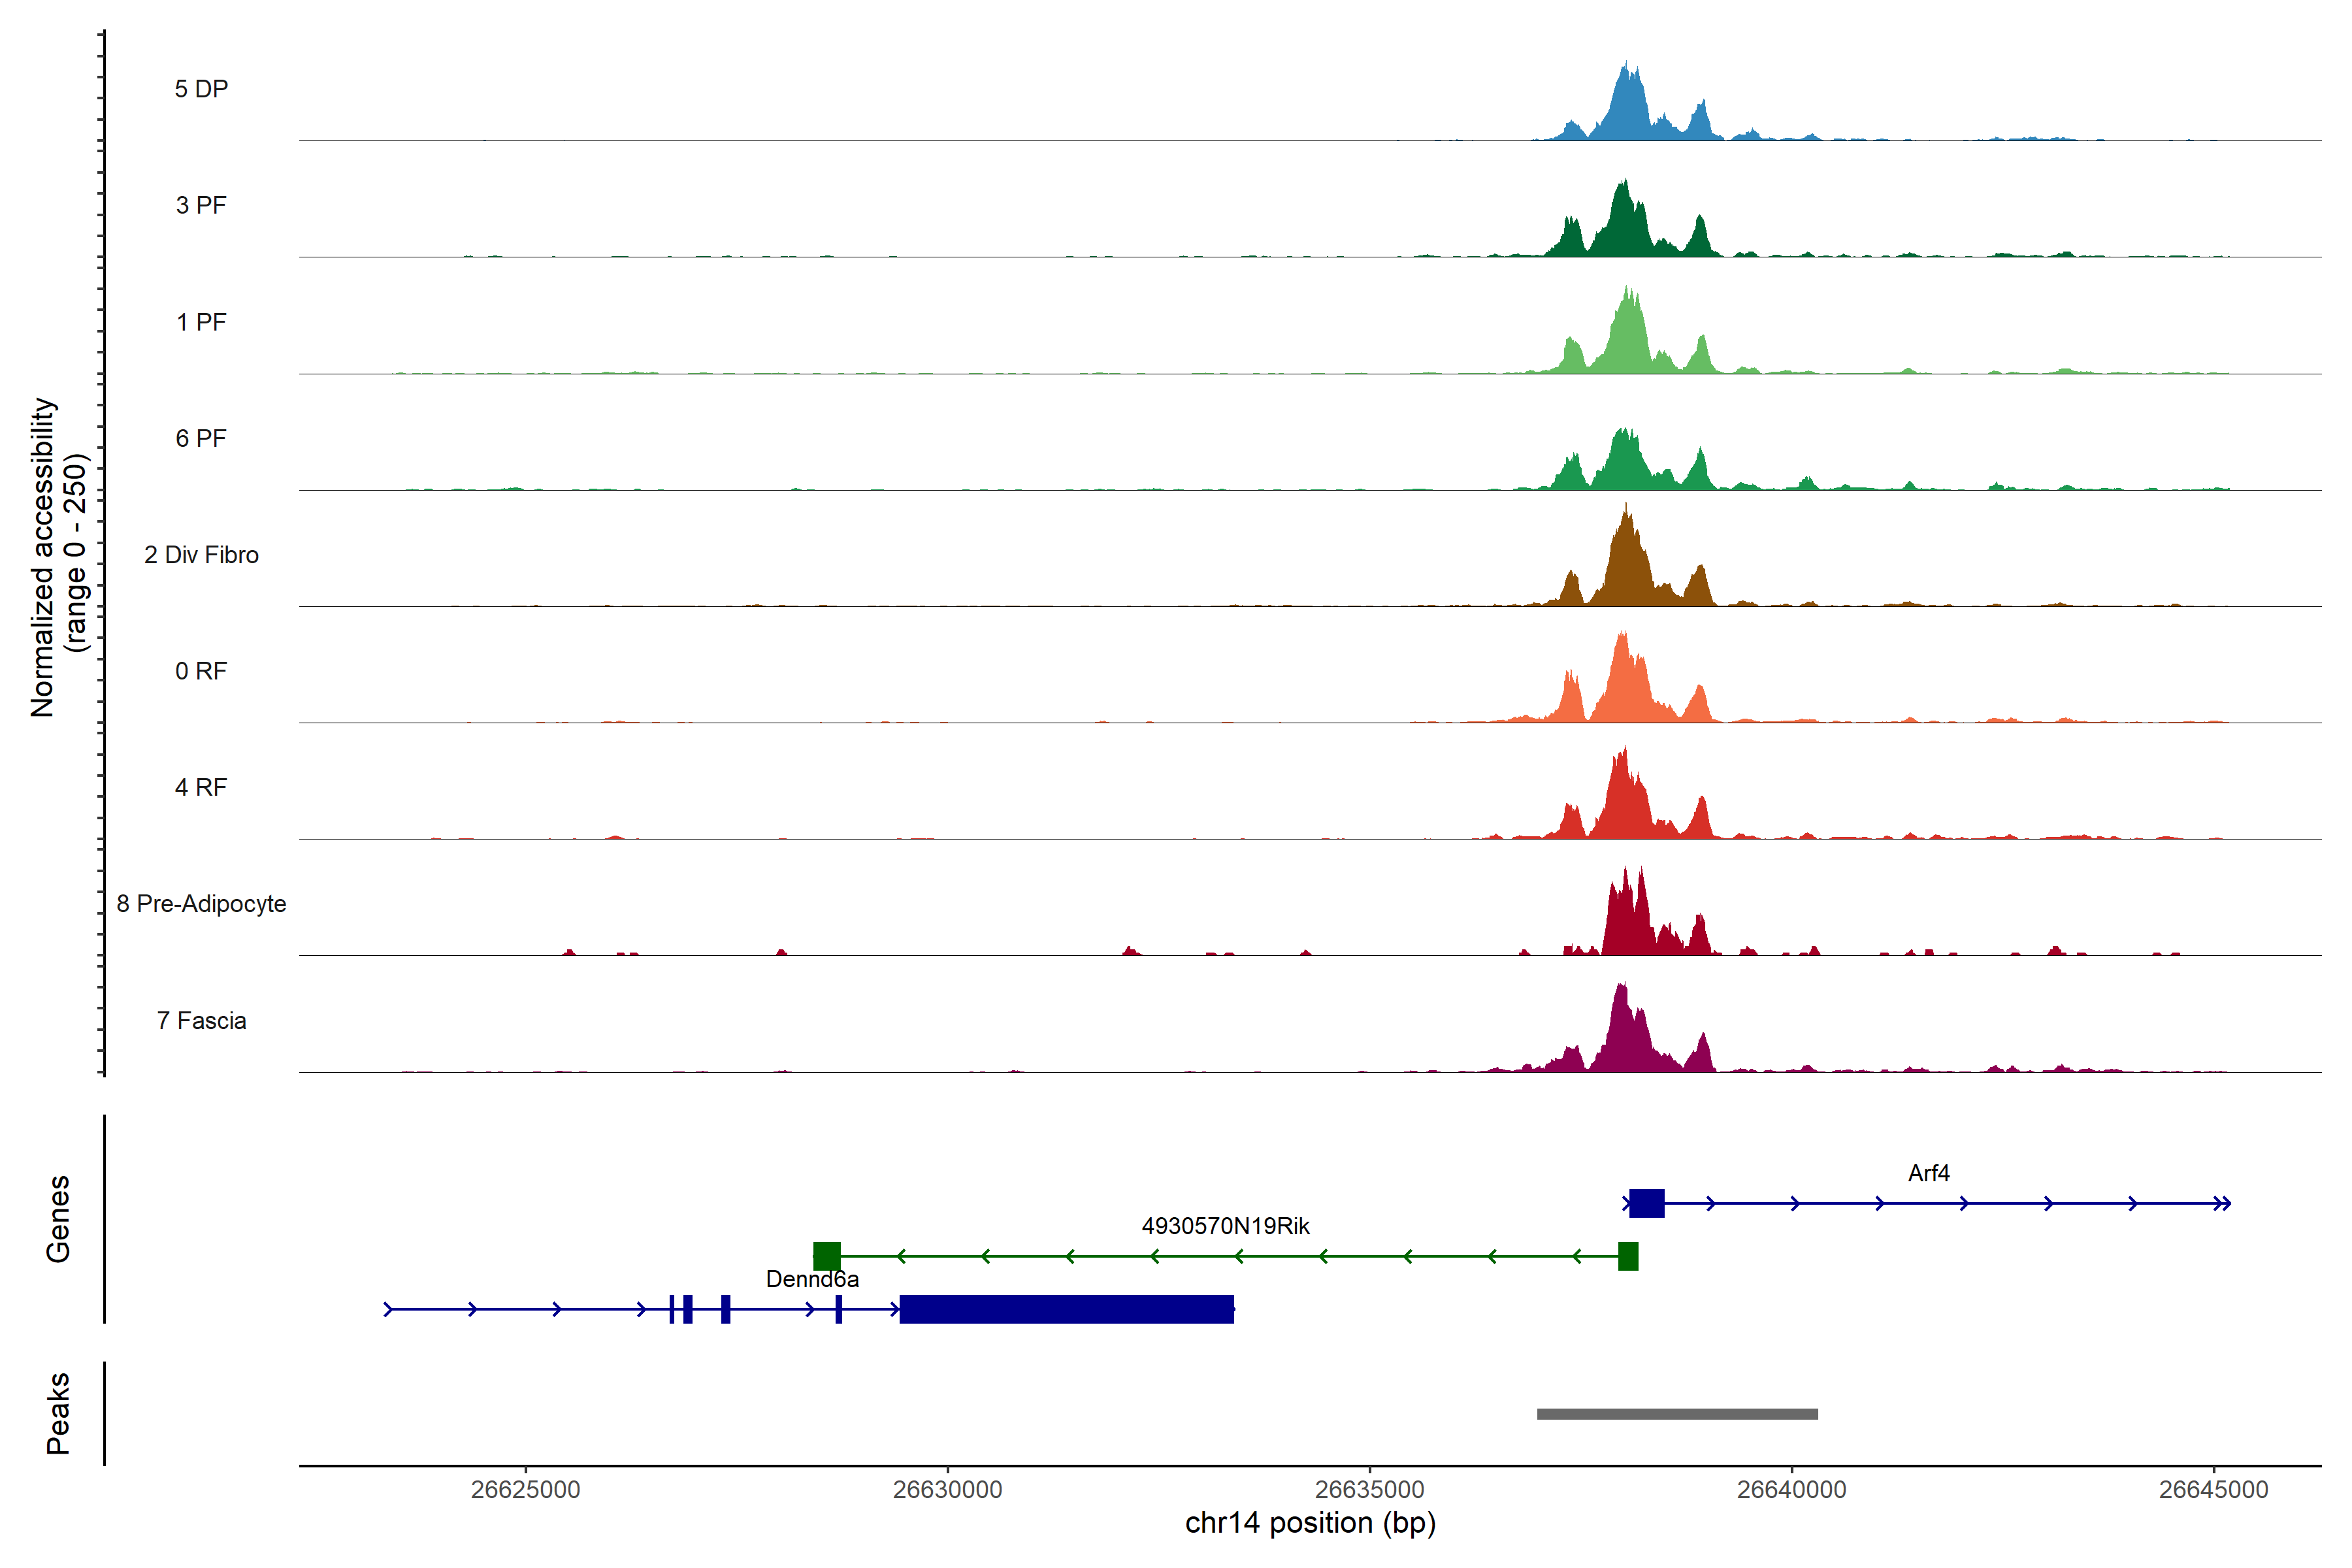Select the 7 Fascia track label
The image size is (2352, 1568).
[x=201, y=1021]
